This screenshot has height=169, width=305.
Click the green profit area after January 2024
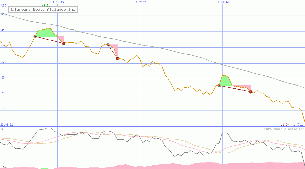(225, 81)
